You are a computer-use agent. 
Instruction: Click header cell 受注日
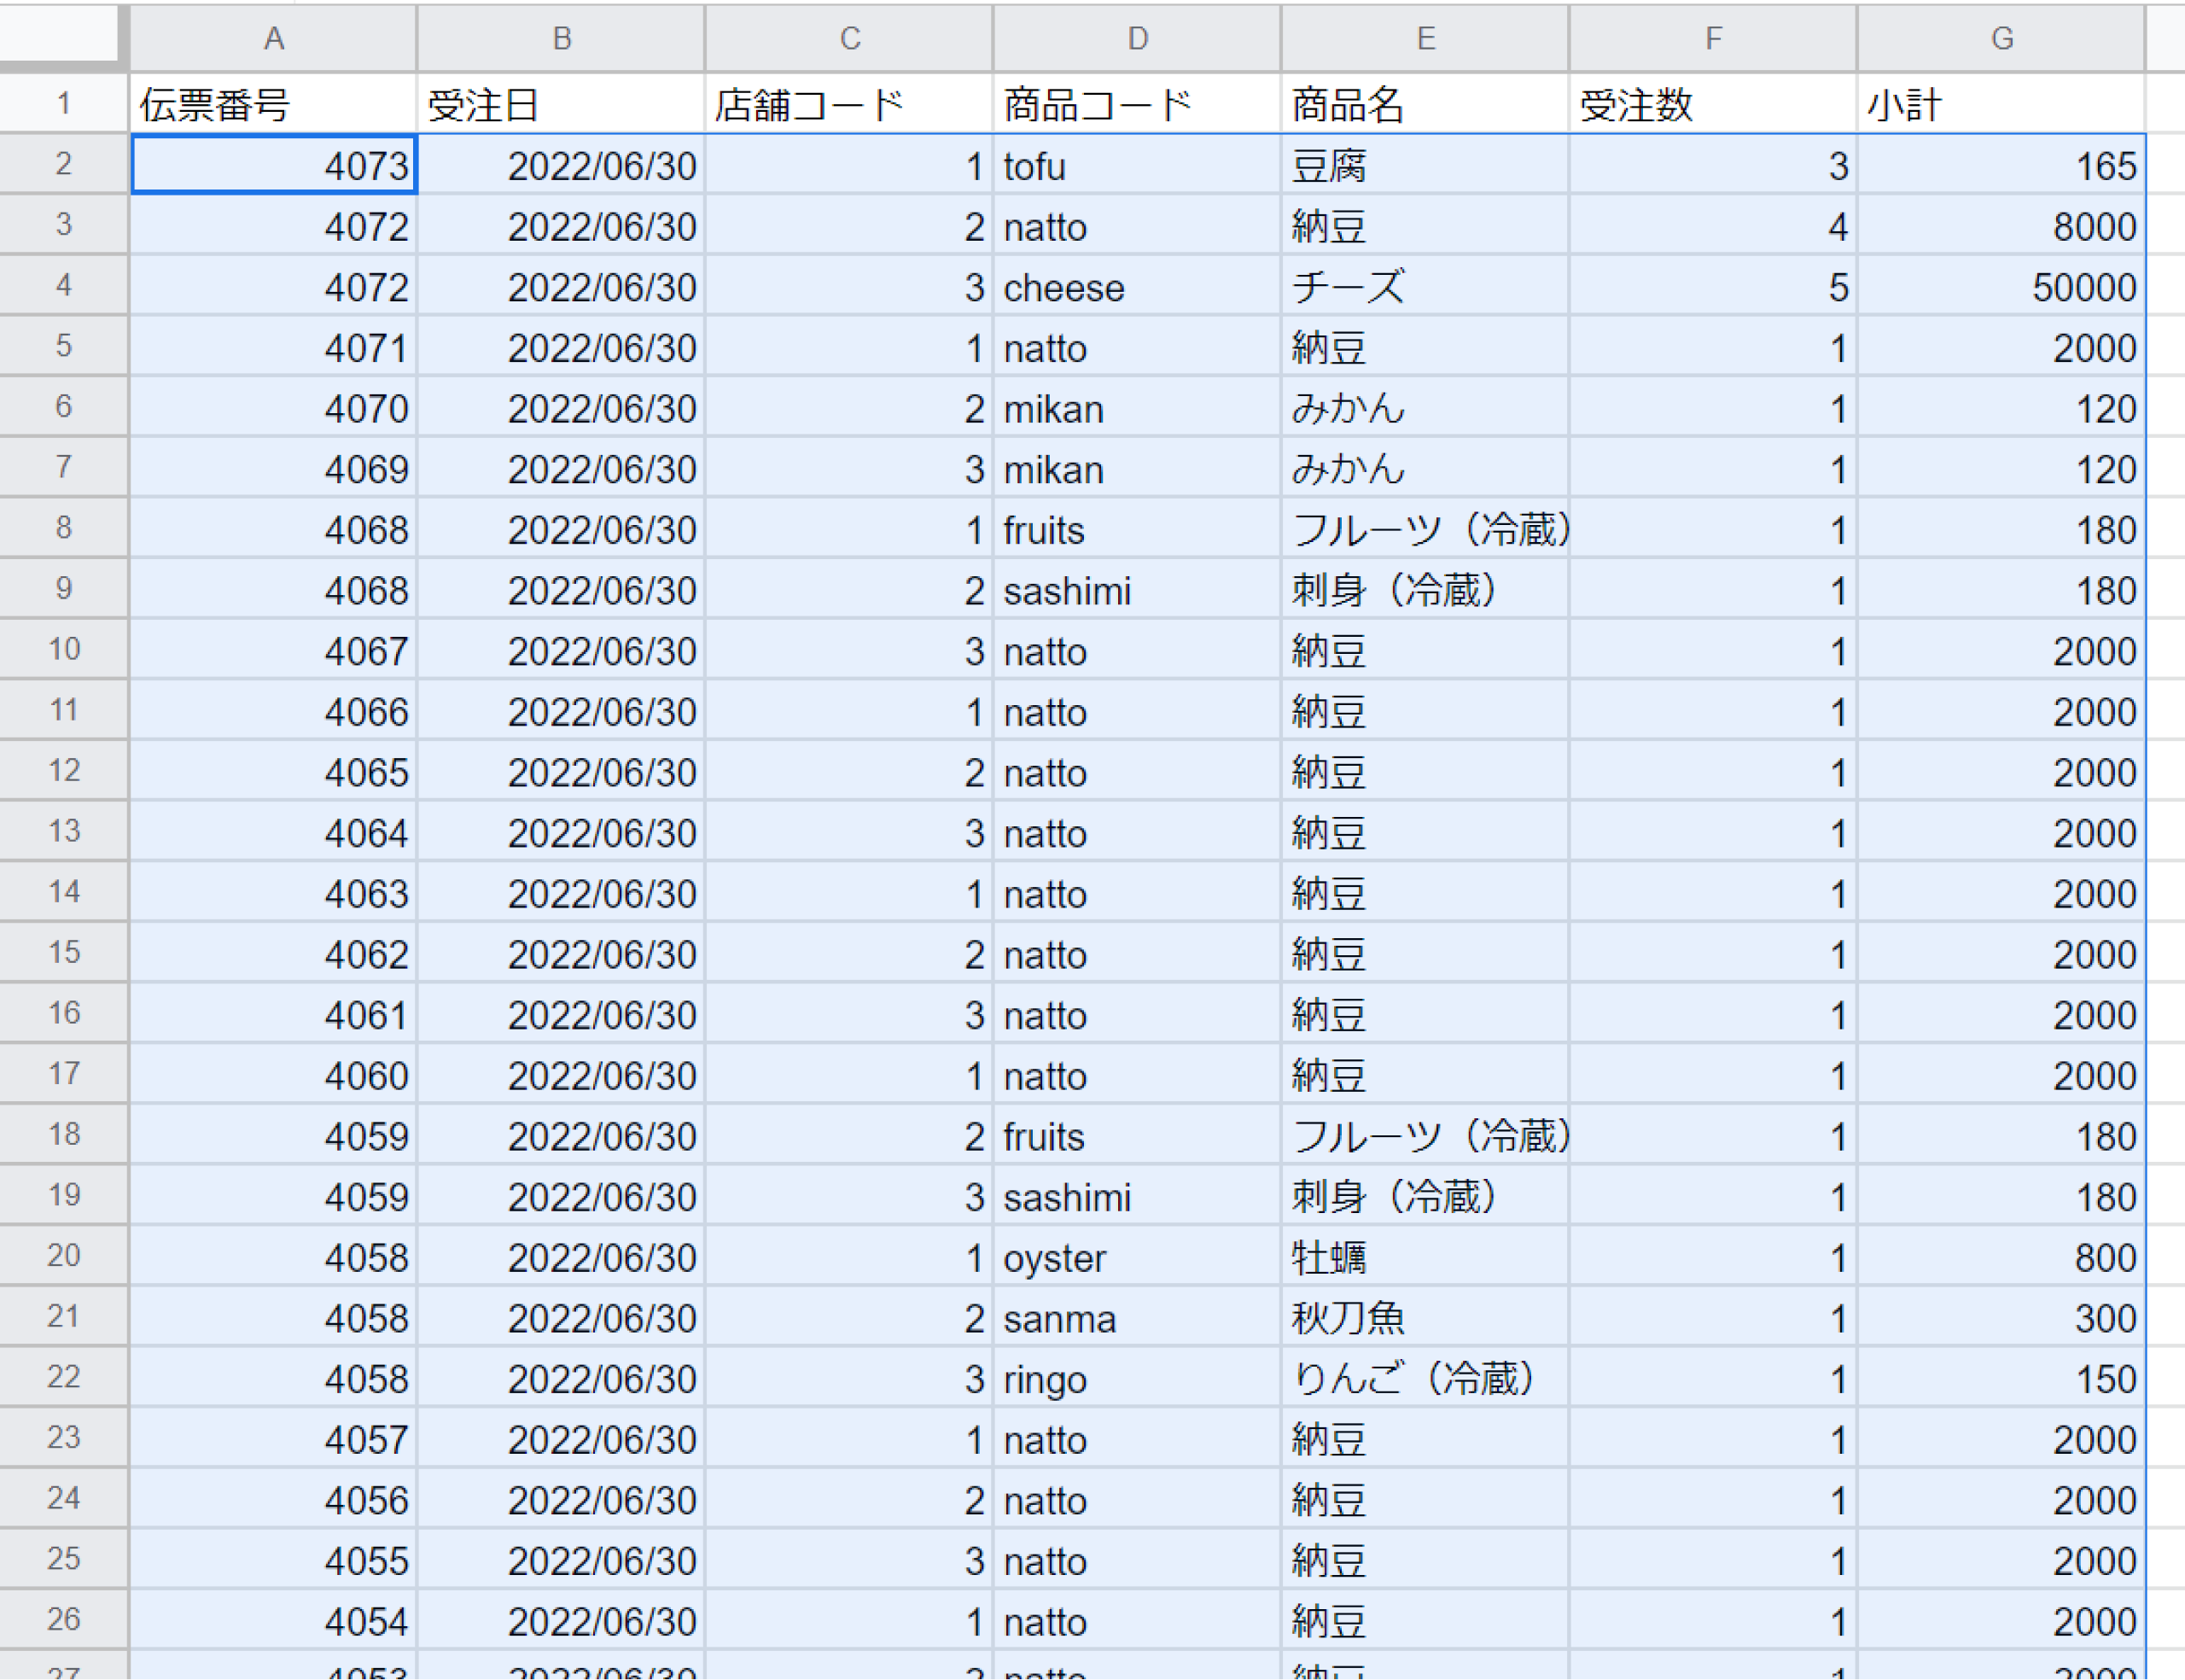point(561,104)
